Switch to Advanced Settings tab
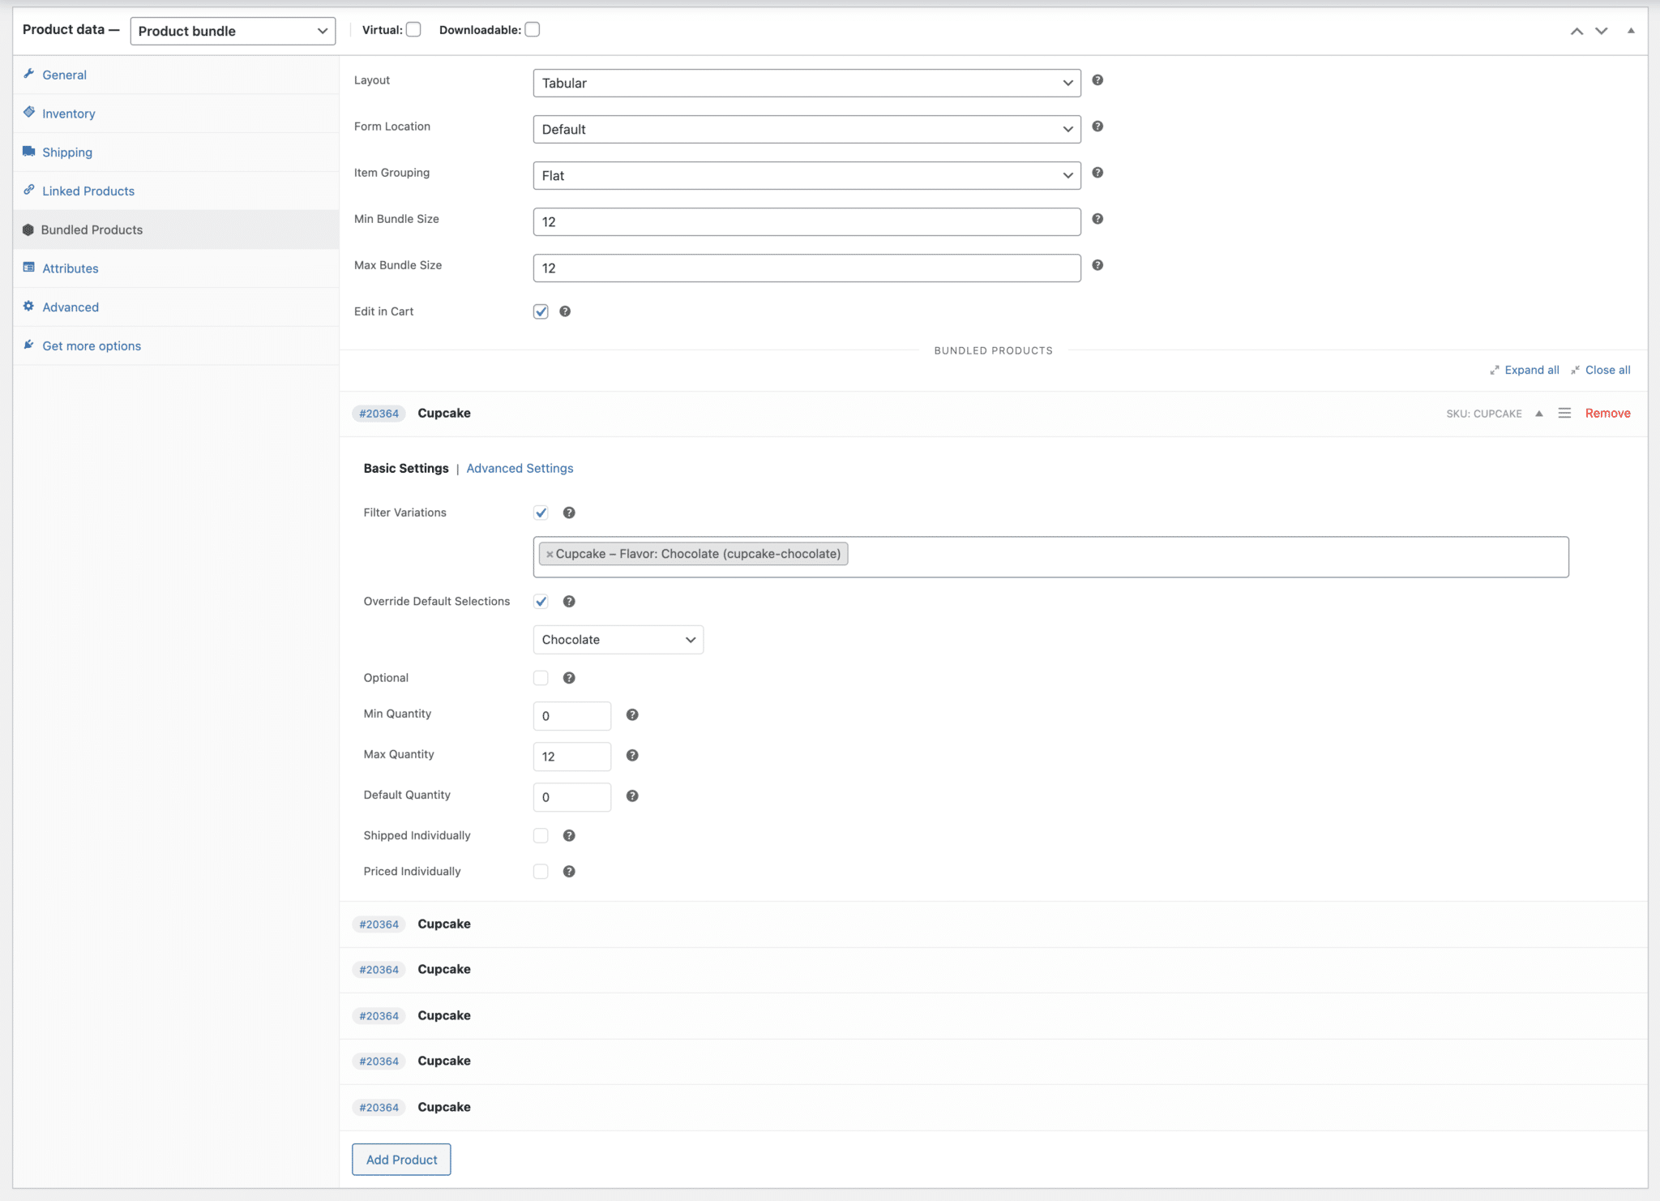 [520, 469]
